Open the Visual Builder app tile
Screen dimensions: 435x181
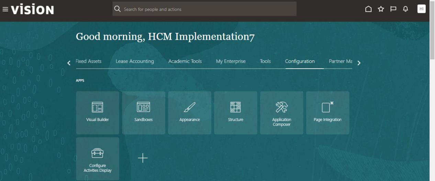point(98,112)
